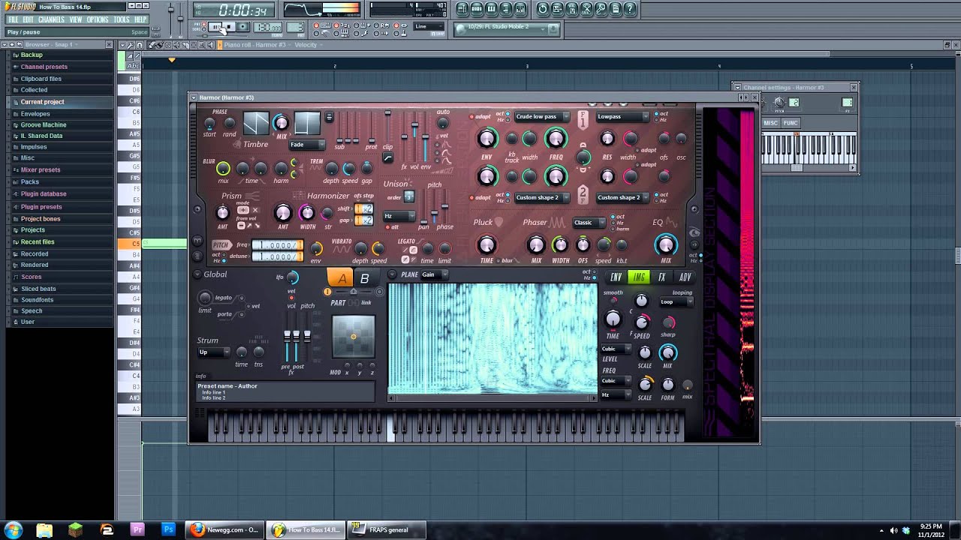Open the timbre Fade dropdown

pyautogui.click(x=307, y=145)
